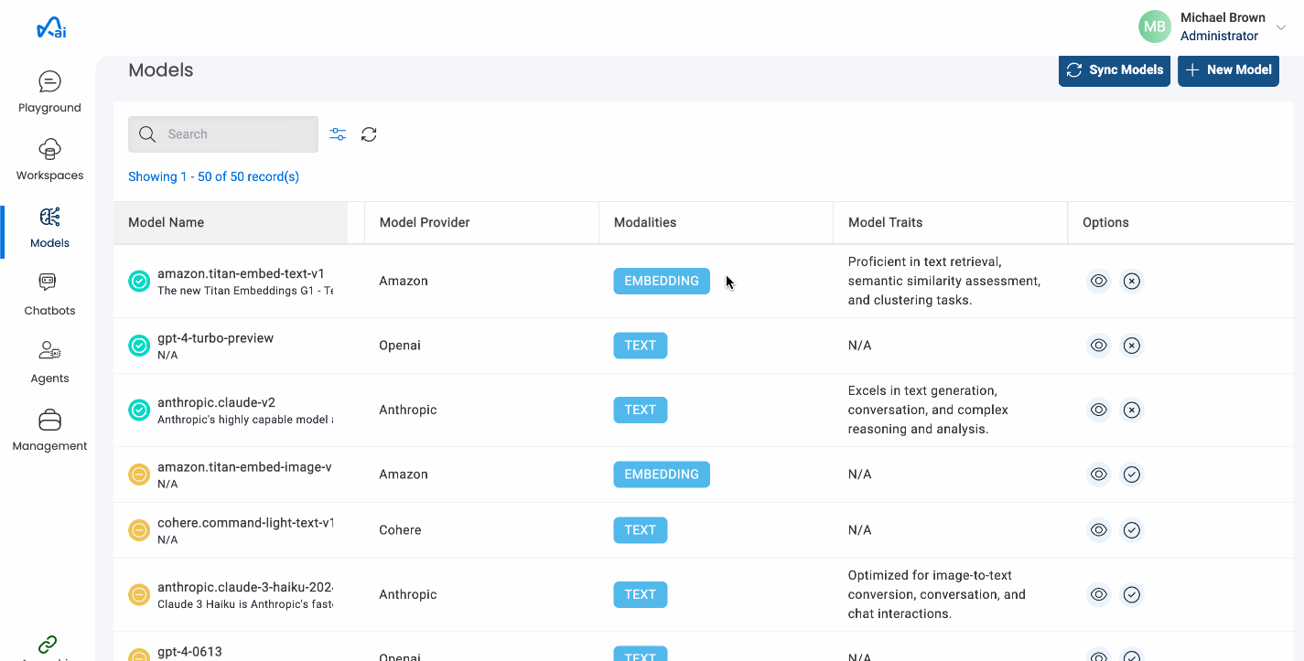The height and width of the screenshot is (661, 1304).
Task: Click Sync Models button
Action: click(1115, 69)
